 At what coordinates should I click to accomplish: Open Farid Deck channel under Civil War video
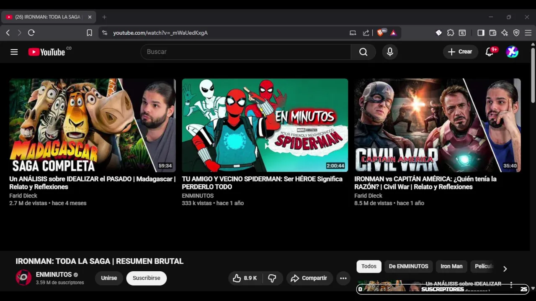coord(368,196)
